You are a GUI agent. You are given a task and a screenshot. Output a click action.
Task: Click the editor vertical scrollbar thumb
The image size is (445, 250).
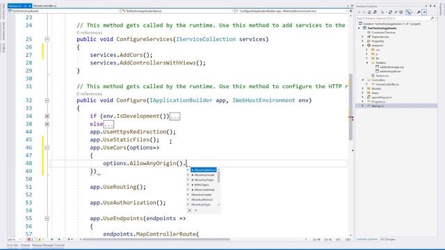[350, 107]
